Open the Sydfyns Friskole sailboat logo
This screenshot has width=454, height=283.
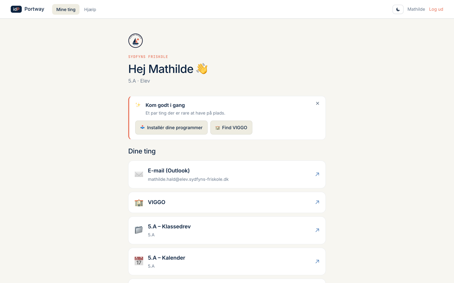pyautogui.click(x=135, y=41)
